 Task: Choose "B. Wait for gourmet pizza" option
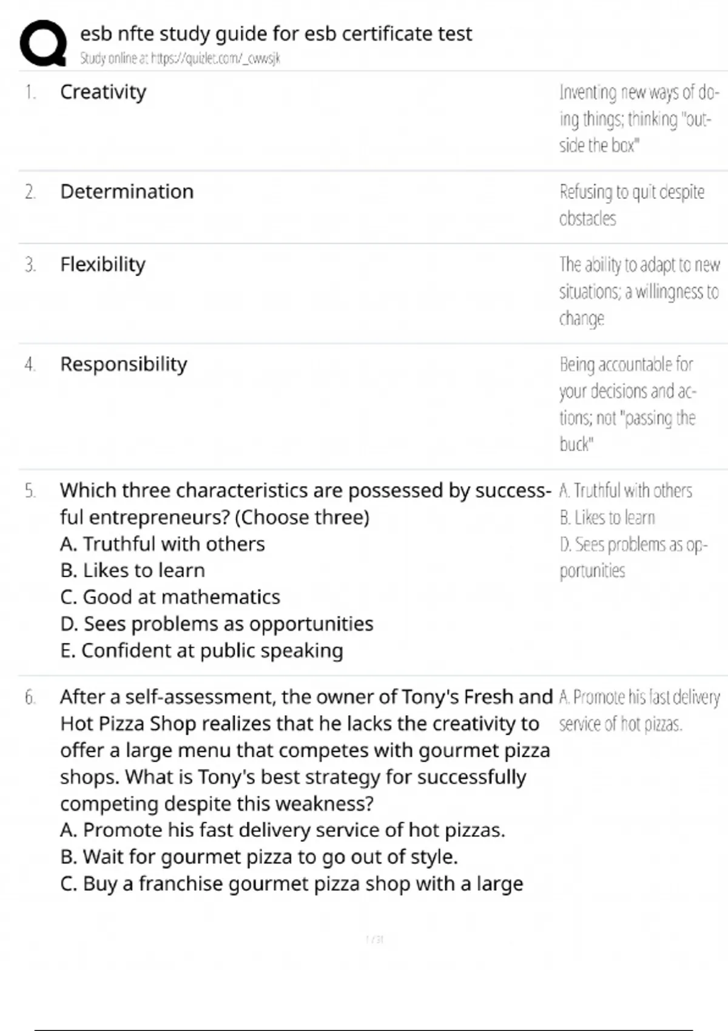pyautogui.click(x=259, y=857)
